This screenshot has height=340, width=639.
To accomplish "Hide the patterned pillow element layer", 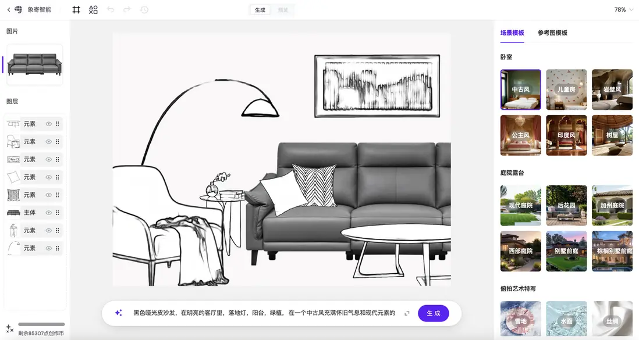I will (x=48, y=195).
